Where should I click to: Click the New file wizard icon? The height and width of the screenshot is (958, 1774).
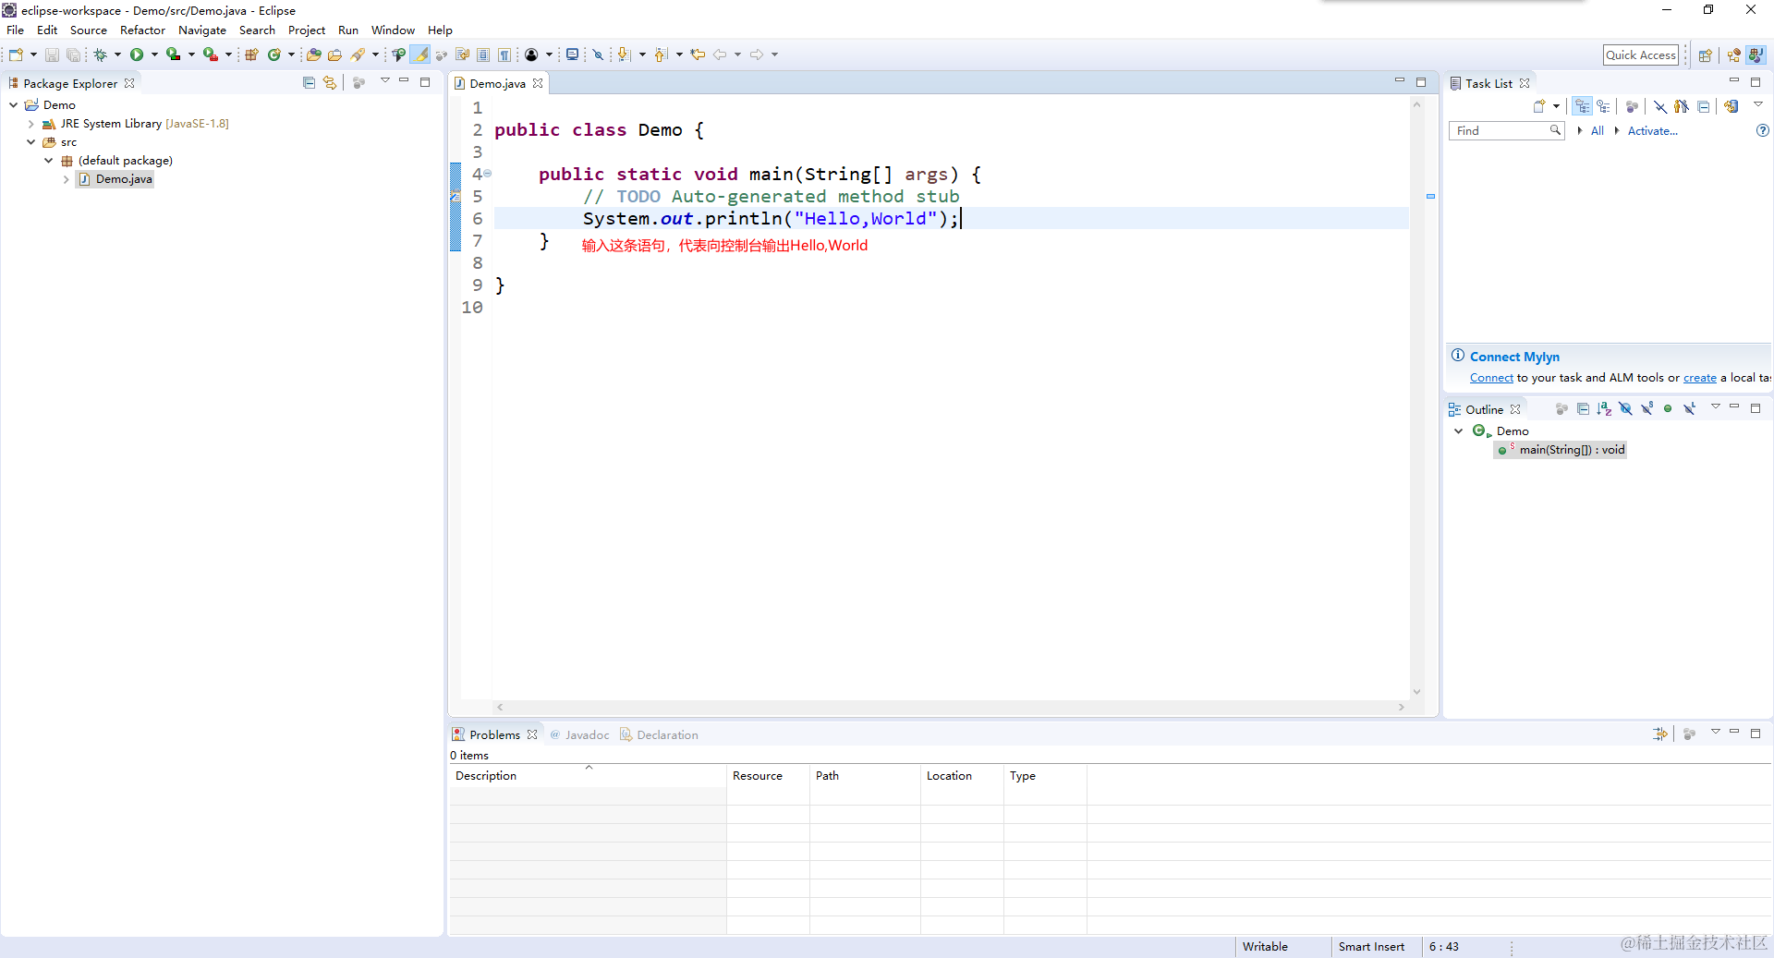[x=16, y=55]
